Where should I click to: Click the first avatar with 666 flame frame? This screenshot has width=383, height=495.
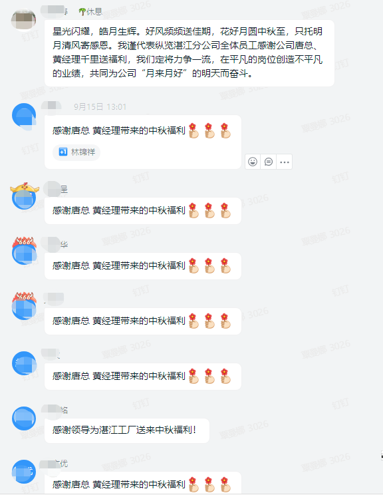click(x=24, y=251)
